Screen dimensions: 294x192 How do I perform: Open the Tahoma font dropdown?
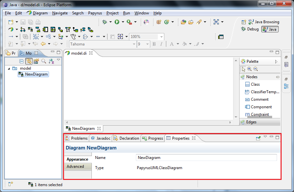134,44
